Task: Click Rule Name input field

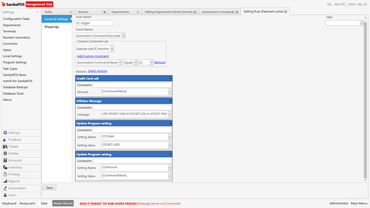Action: tap(94, 23)
